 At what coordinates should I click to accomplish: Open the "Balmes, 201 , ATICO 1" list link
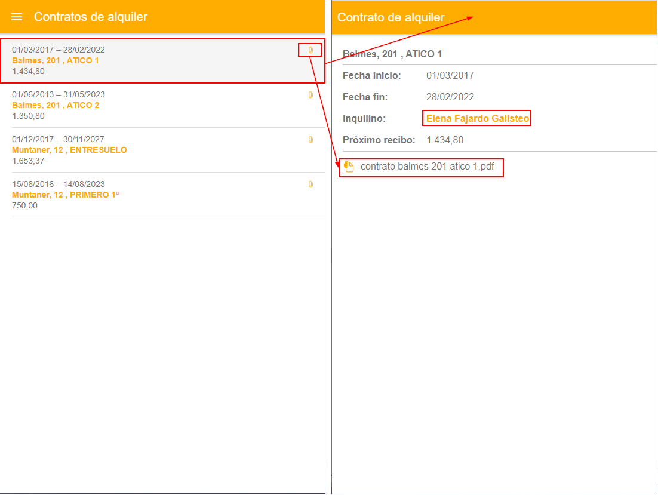tap(55, 60)
